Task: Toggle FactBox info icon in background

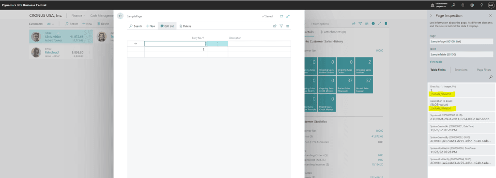Action: coord(373,24)
